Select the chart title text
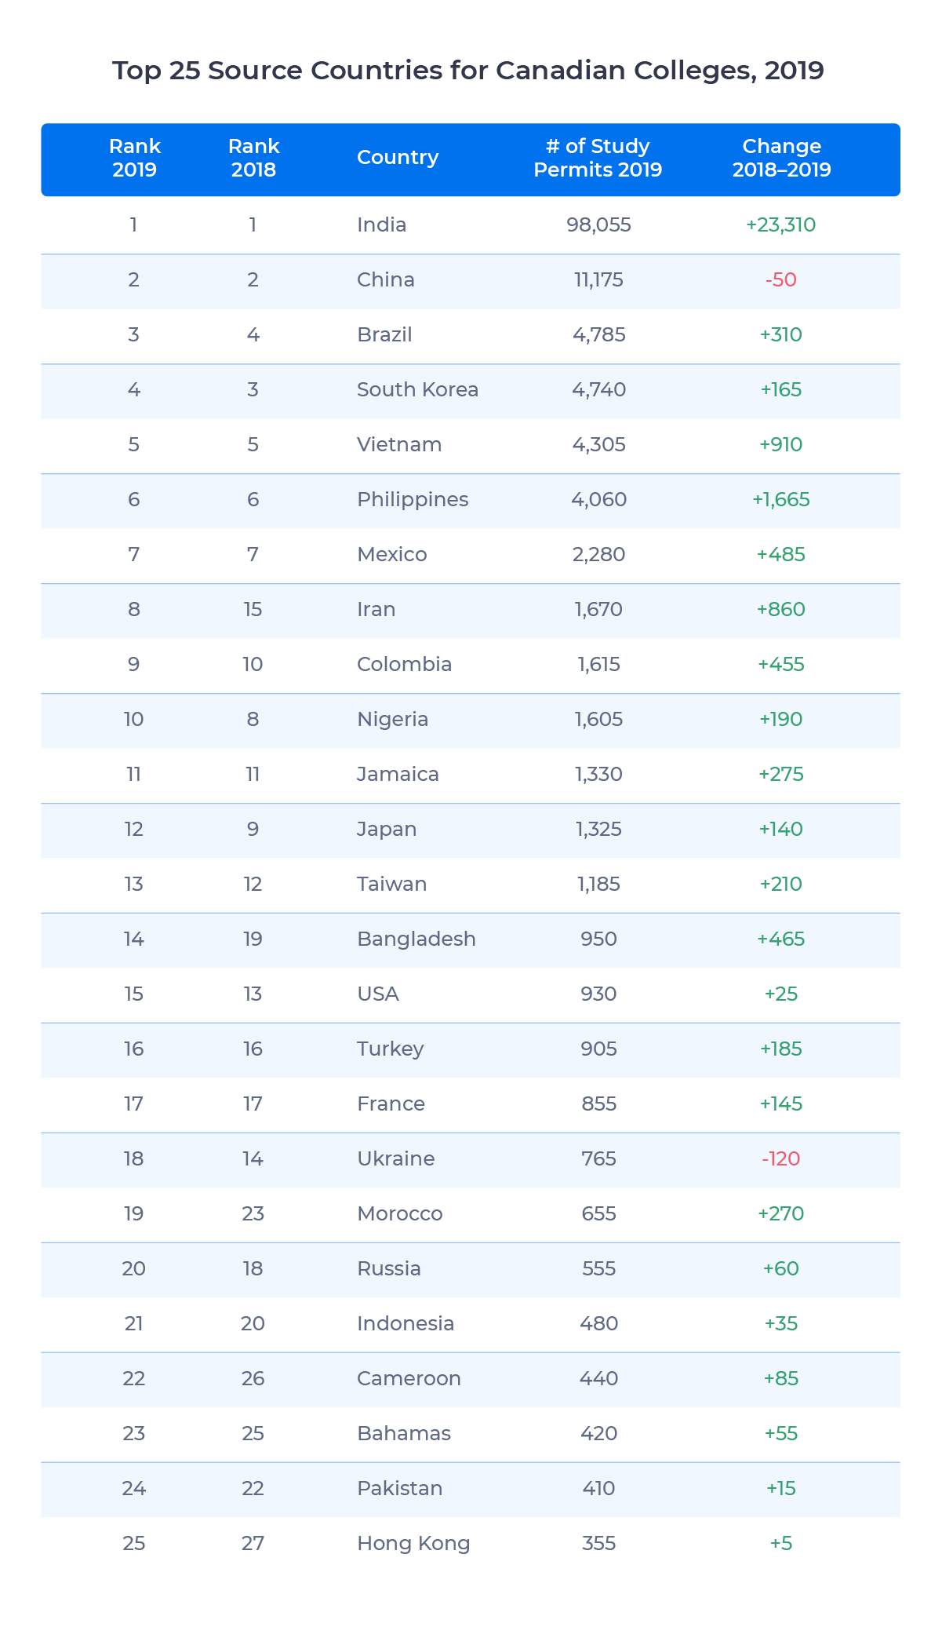The width and height of the screenshot is (942, 1627). coord(468,71)
